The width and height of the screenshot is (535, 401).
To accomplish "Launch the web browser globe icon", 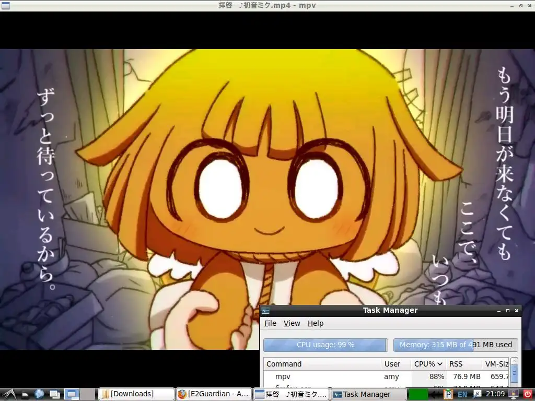I will pyautogui.click(x=39, y=394).
